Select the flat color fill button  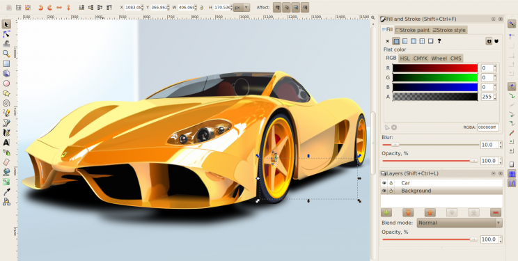[396, 41]
